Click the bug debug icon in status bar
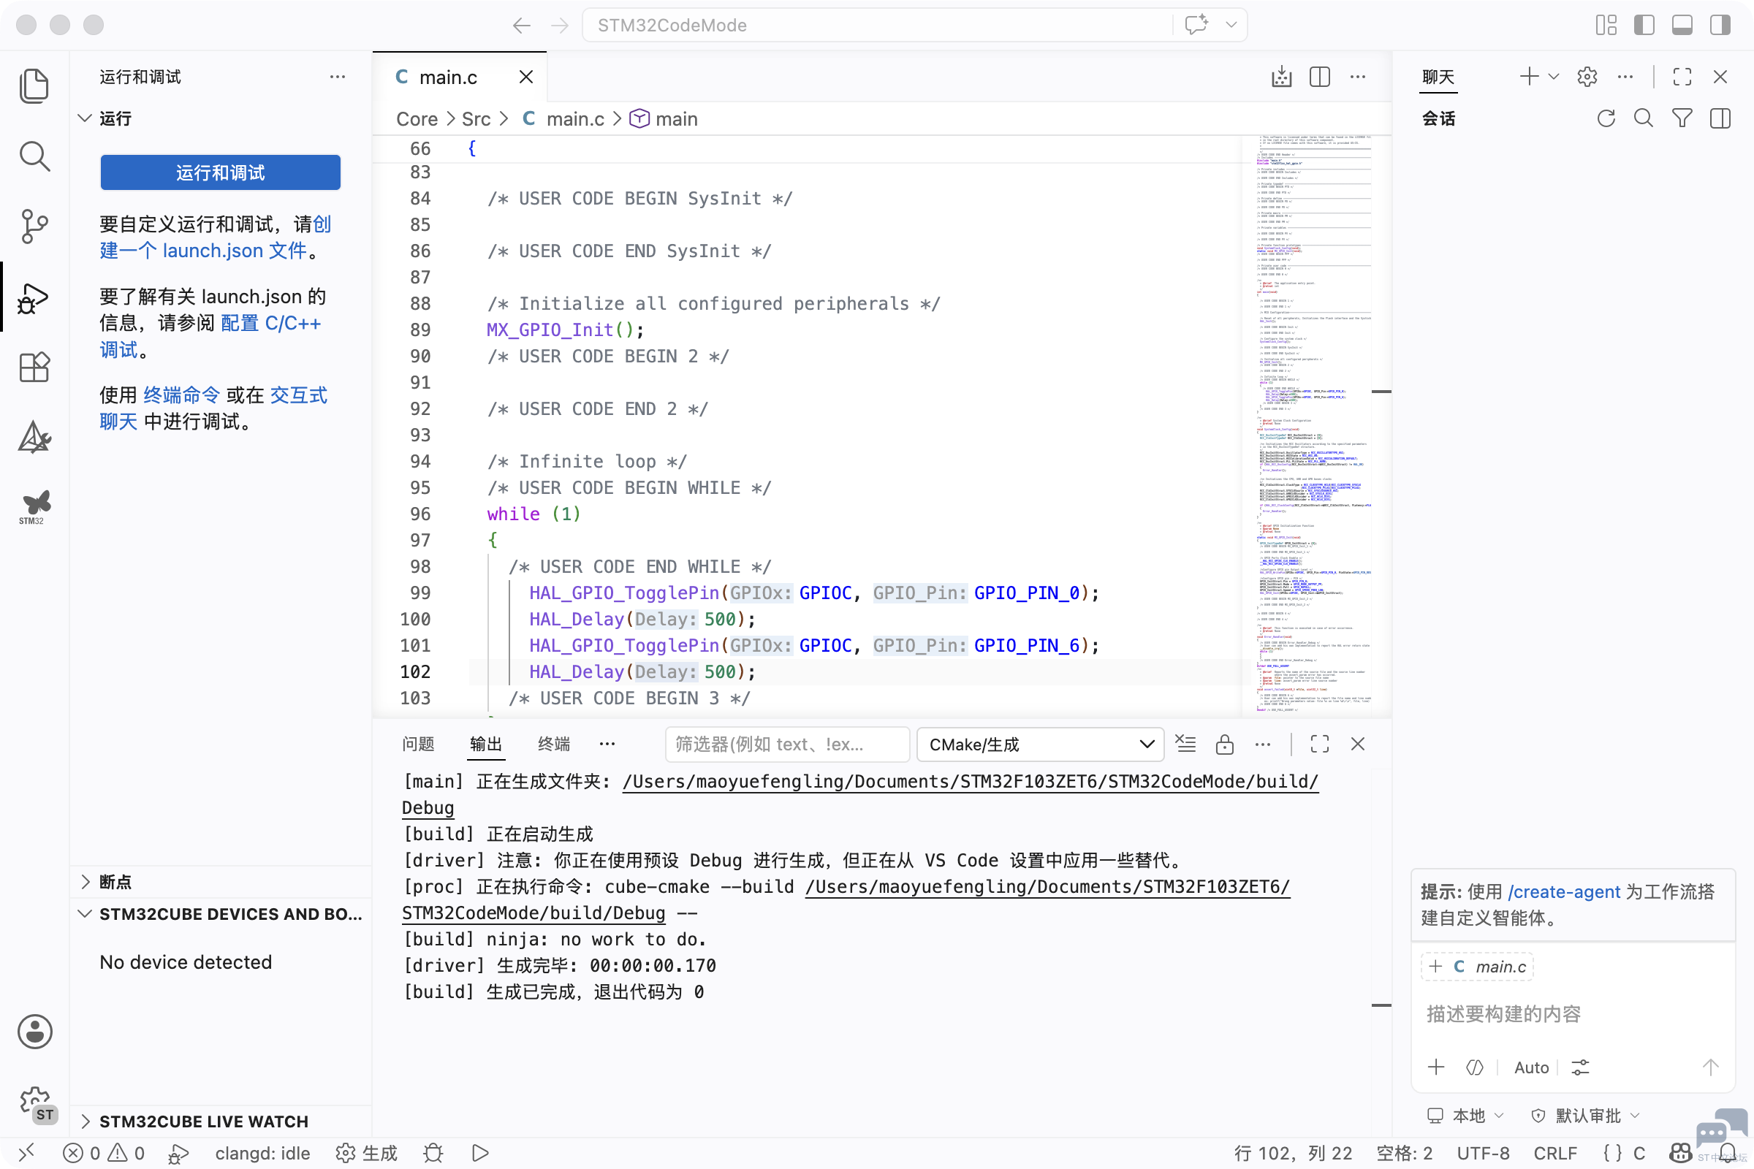This screenshot has width=1754, height=1169. [x=433, y=1153]
